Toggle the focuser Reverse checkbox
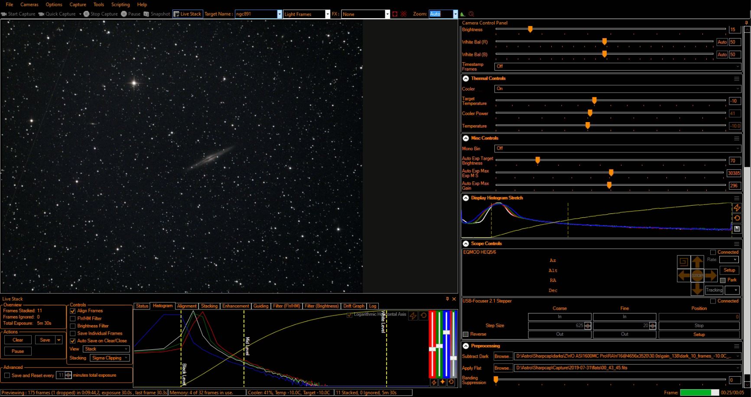The width and height of the screenshot is (751, 397). click(466, 334)
